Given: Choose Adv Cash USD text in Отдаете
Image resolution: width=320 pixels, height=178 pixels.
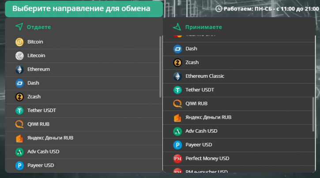Looking at the screenshot, I should click(43, 152).
